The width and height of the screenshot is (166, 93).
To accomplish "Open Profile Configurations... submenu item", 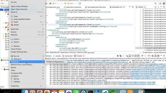I will [56, 62].
